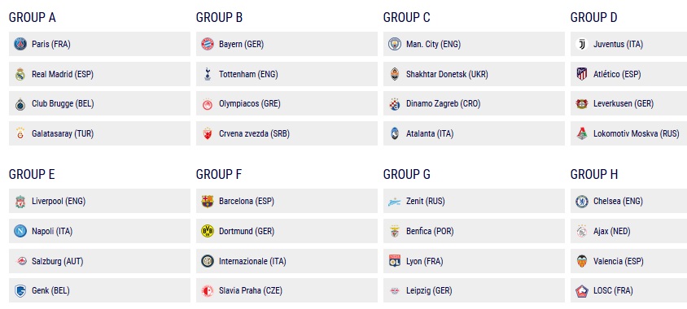Click the Bayern Munich logo icon
687x309 pixels.
pos(208,44)
